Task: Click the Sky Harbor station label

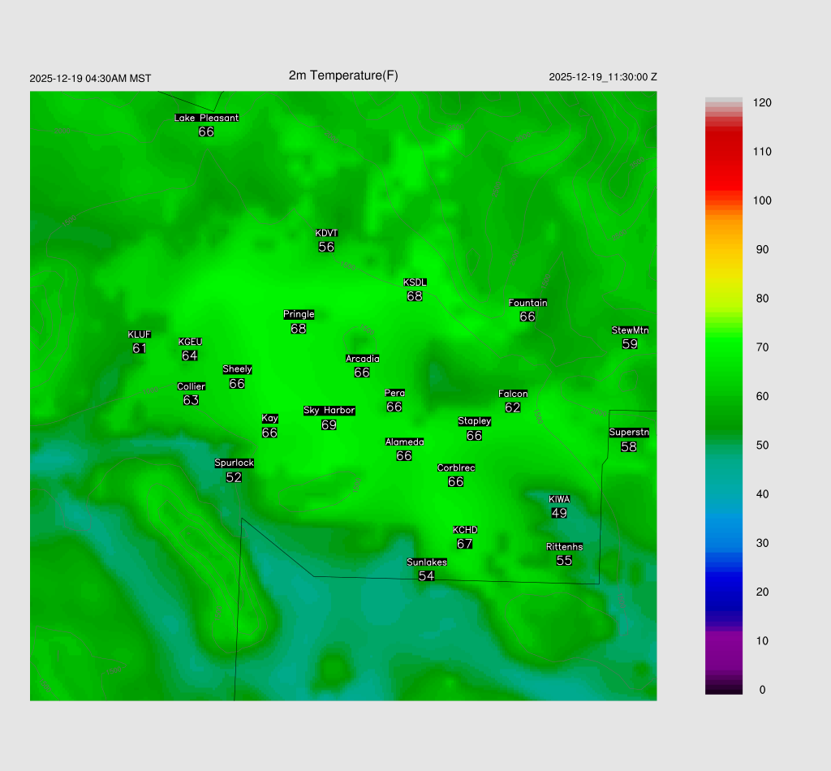Action: pyautogui.click(x=329, y=411)
